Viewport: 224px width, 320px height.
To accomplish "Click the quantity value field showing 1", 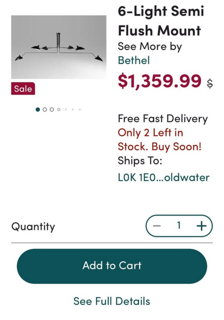I will coord(179,225).
